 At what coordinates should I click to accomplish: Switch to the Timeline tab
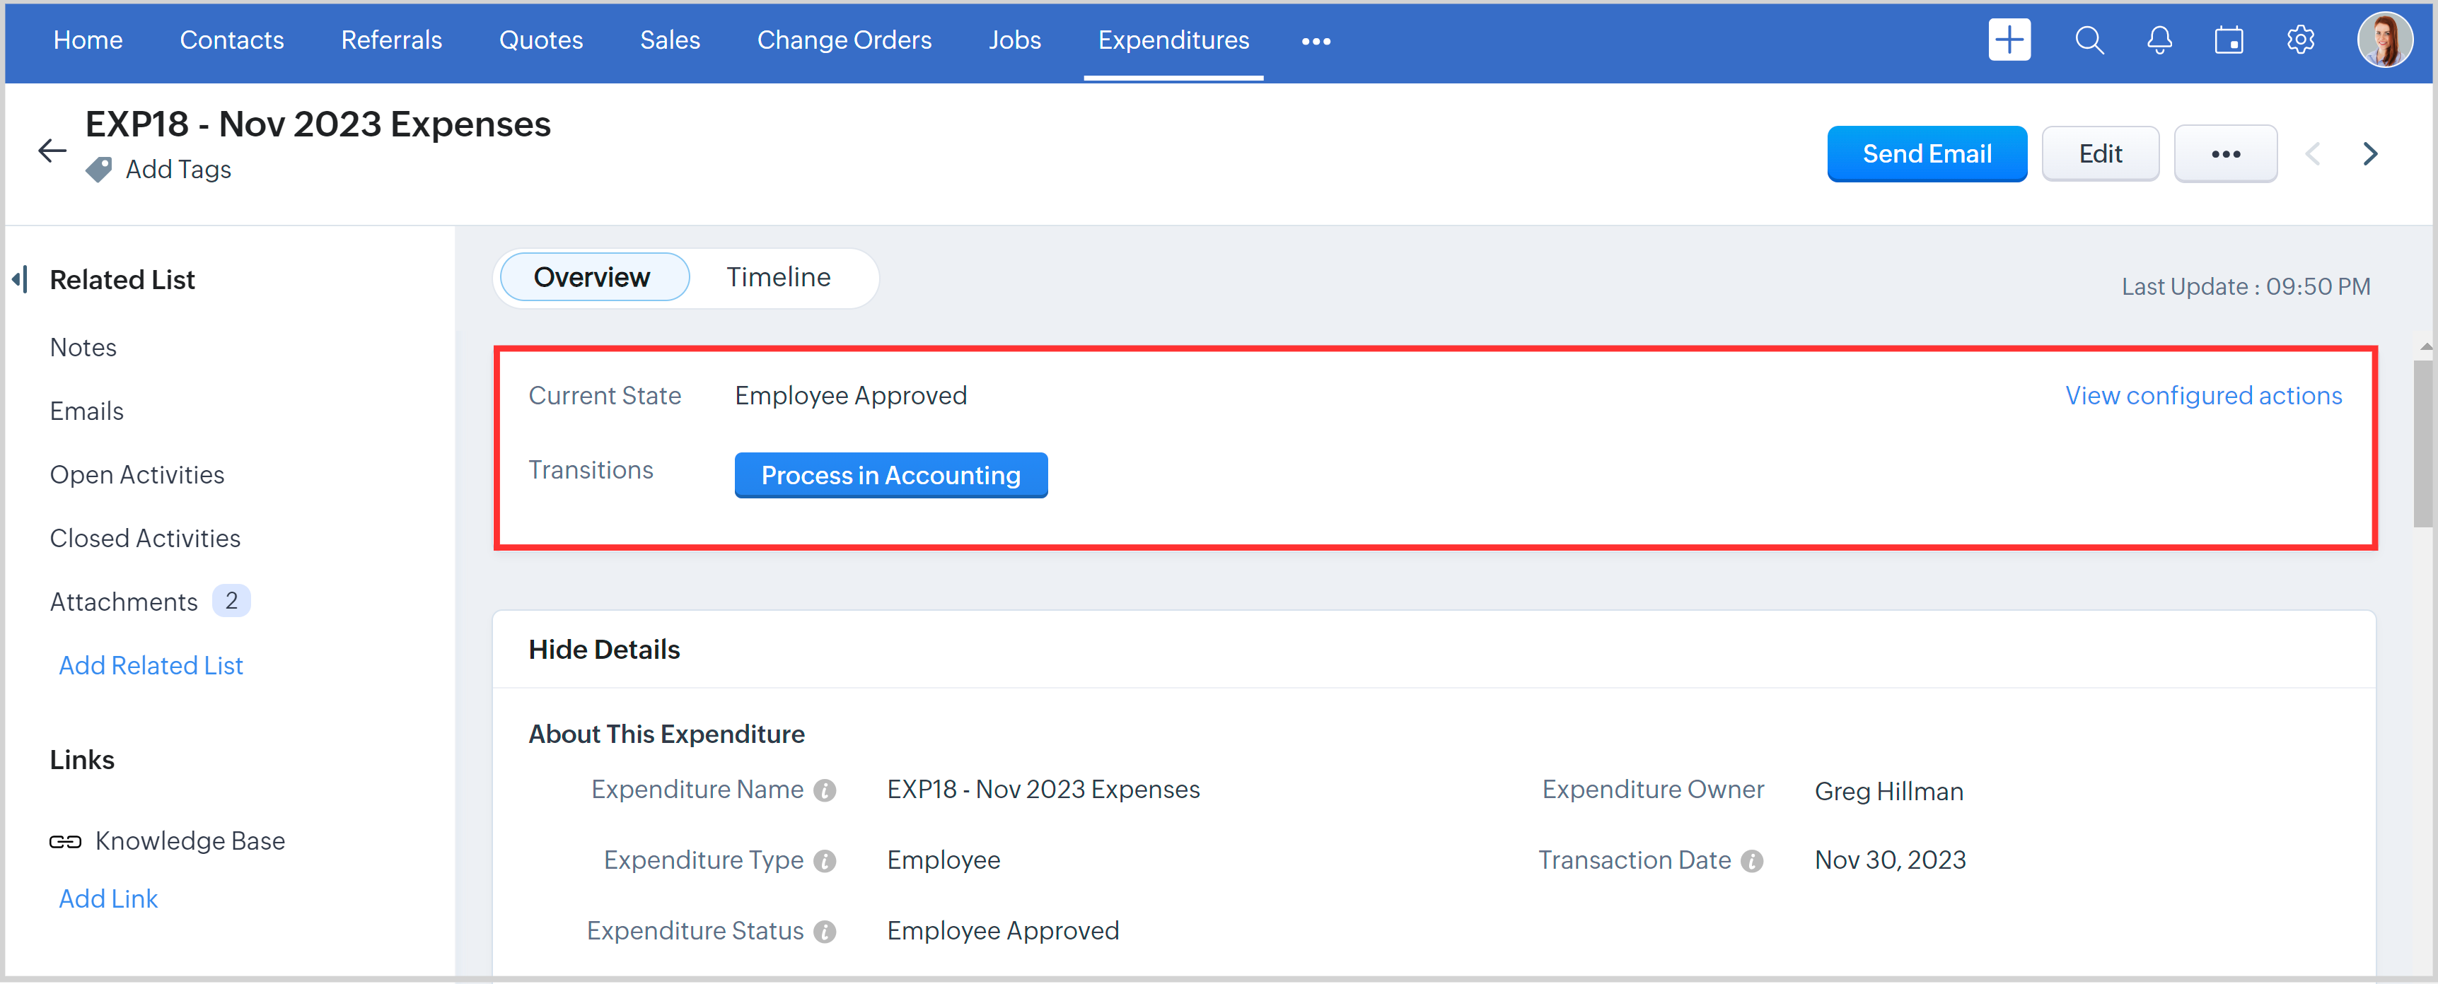pos(778,277)
